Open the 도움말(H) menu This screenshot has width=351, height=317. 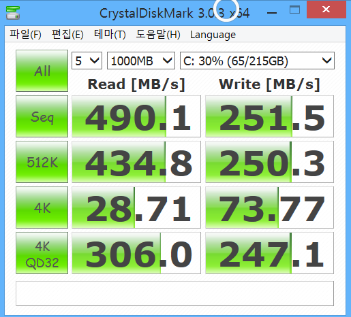[x=158, y=35]
